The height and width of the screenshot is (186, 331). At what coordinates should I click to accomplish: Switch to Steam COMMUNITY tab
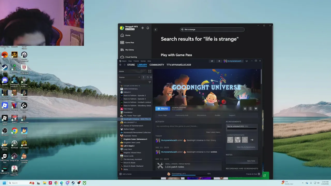coord(157,65)
